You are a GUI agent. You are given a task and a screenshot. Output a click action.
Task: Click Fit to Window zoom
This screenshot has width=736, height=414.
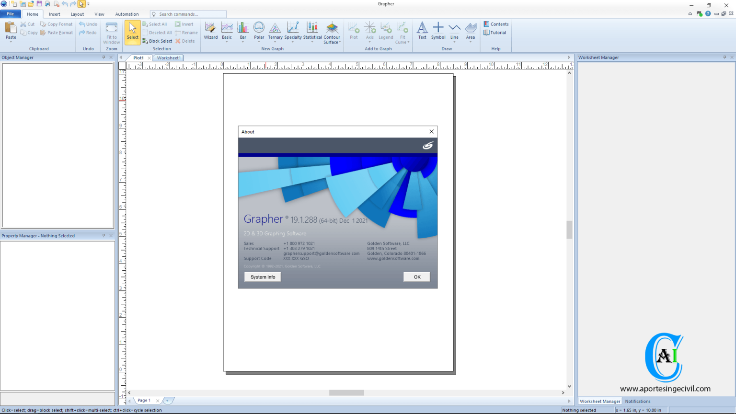[x=111, y=32]
